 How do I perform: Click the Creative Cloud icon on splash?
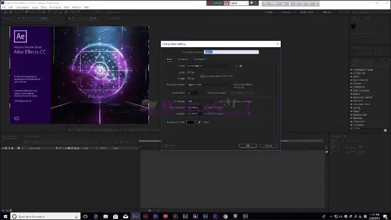tap(16, 118)
